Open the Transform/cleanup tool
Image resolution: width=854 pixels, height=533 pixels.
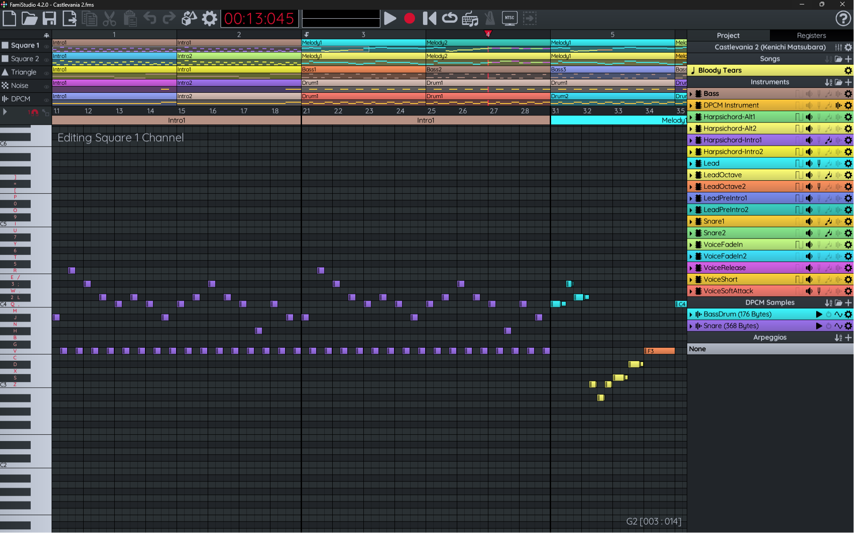tap(189, 19)
